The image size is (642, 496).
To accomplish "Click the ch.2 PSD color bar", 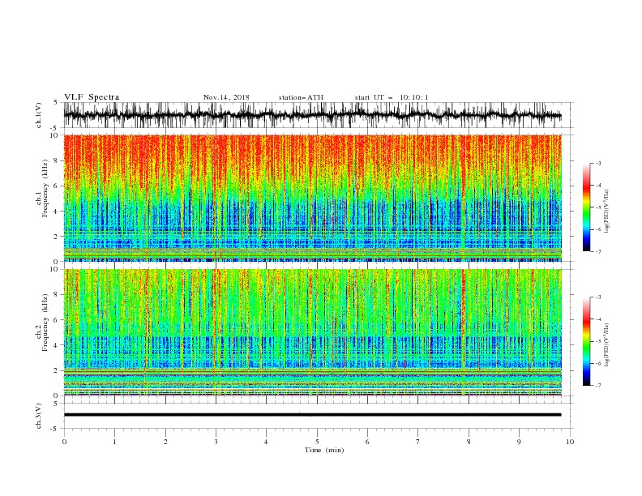I will (x=586, y=341).
